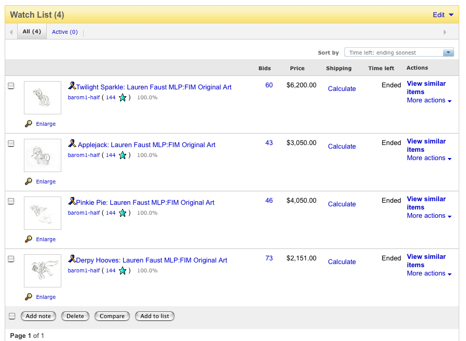Open feedback score 144 in Pinkie Pie row
The width and height of the screenshot is (466, 341).
pos(111,213)
